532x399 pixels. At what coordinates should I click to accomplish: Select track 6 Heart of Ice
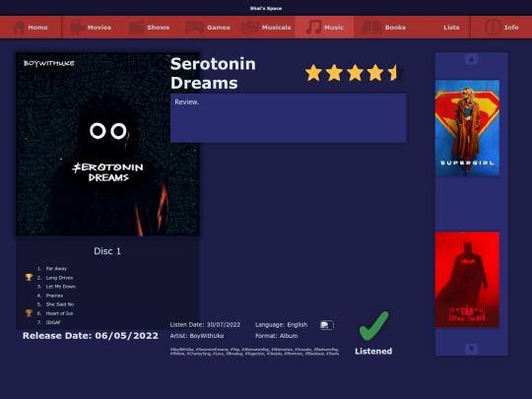[x=59, y=313]
